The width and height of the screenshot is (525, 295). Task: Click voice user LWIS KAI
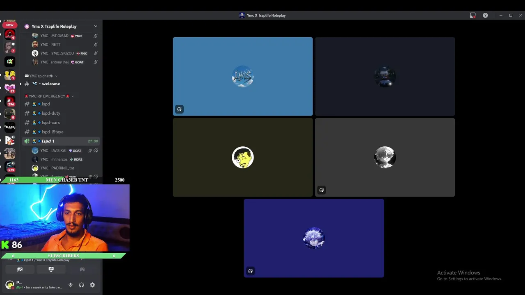tap(65, 150)
